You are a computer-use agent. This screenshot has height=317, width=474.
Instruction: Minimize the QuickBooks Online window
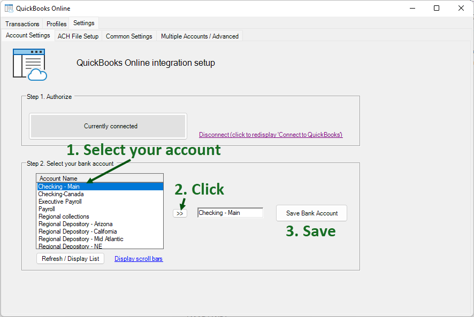coord(412,8)
